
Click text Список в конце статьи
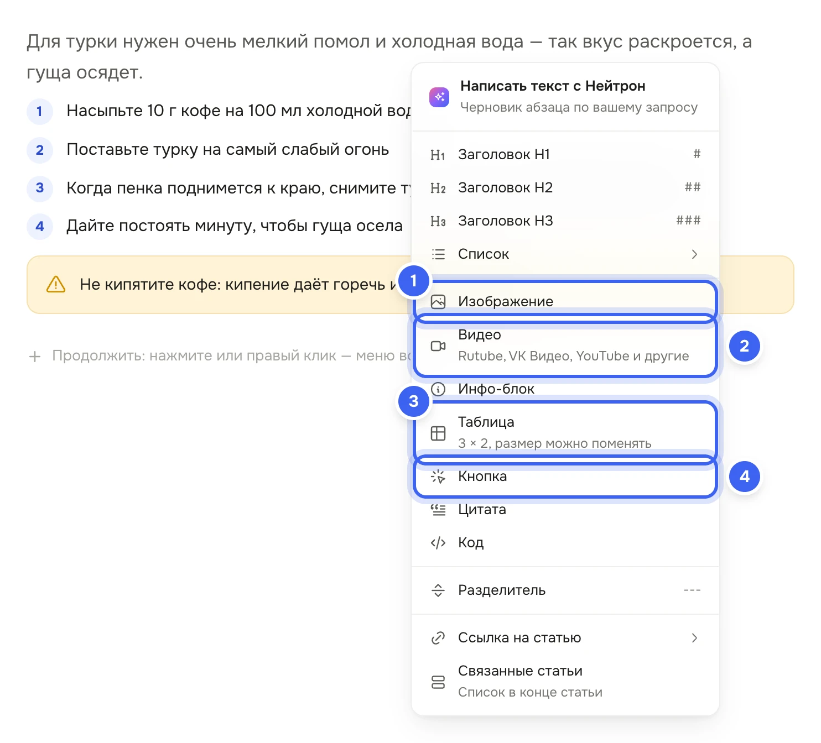530,693
